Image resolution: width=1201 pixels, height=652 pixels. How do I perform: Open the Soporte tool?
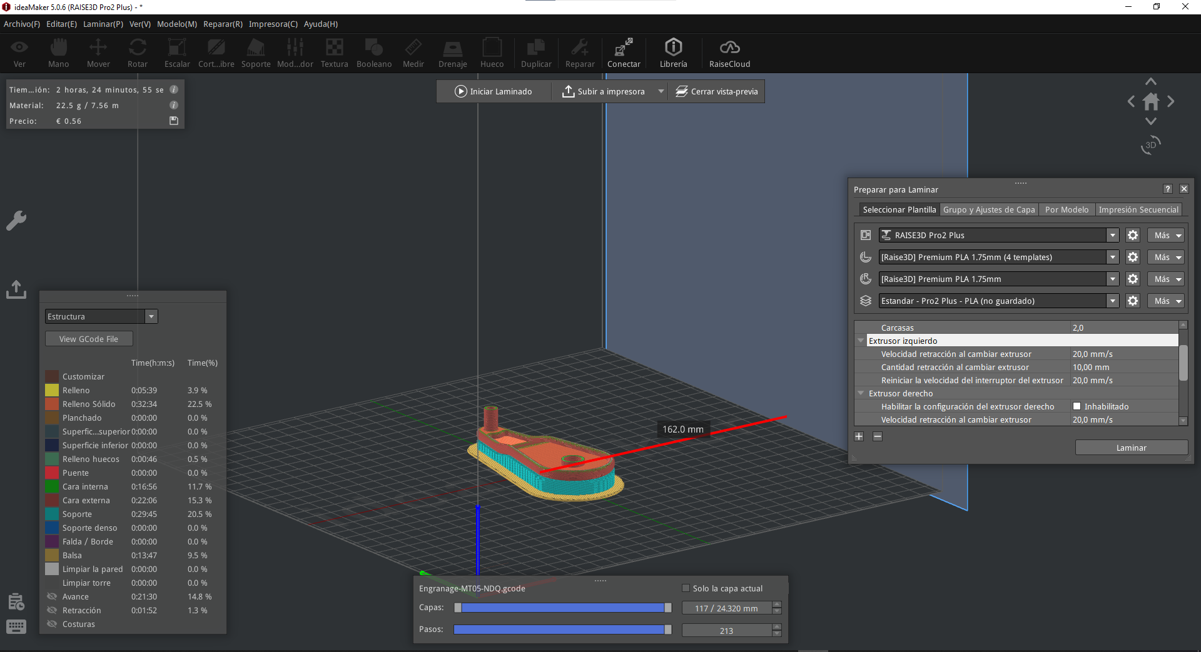click(x=256, y=53)
